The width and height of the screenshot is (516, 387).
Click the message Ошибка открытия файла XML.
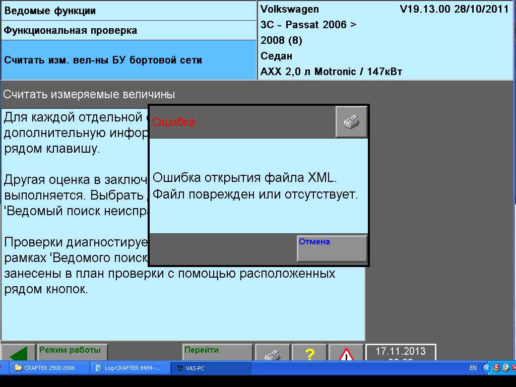click(245, 178)
